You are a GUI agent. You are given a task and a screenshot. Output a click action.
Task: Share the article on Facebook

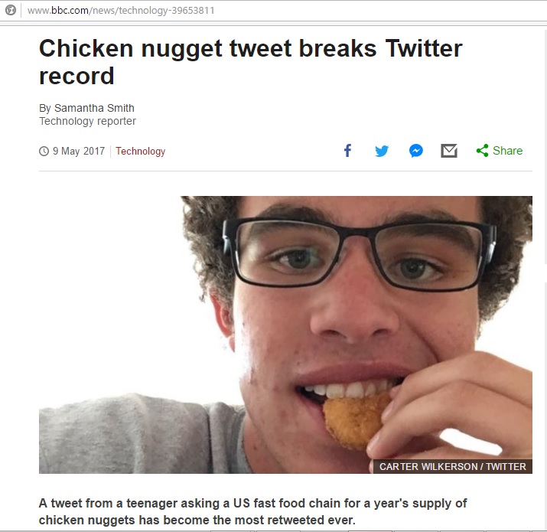(x=347, y=151)
